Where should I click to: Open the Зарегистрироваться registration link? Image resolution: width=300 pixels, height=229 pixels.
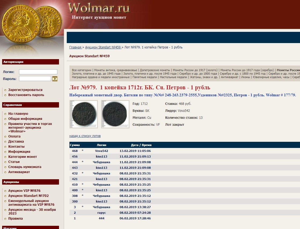[25, 90]
